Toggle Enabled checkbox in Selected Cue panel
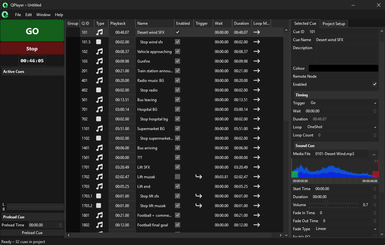Image resolution: width=385 pixels, height=245 pixels. 375,84
